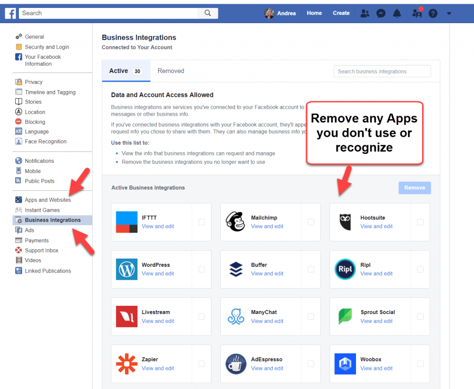Expand the account dropdown arrow in top bar

pos(449,13)
